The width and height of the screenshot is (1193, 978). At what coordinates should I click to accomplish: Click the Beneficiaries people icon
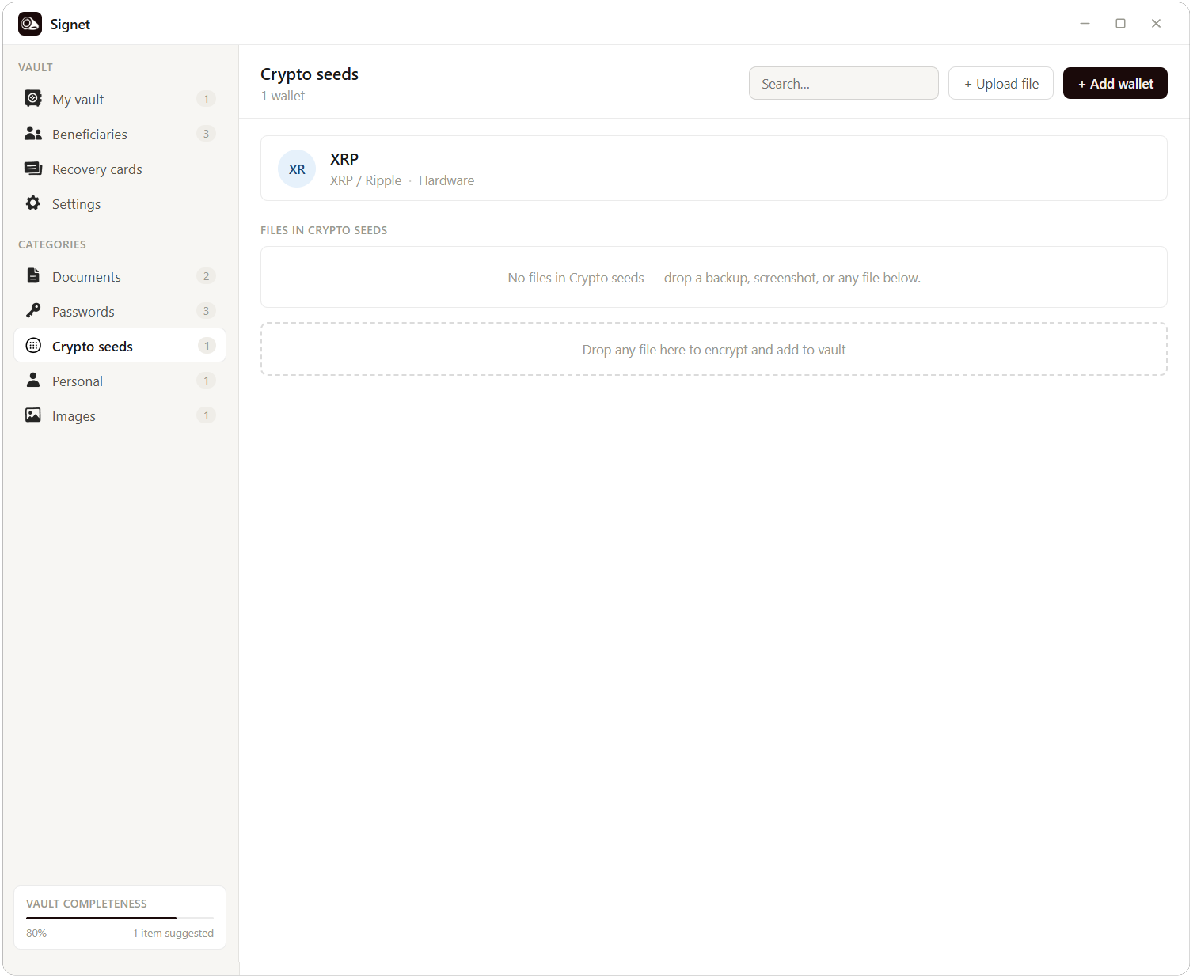click(33, 134)
